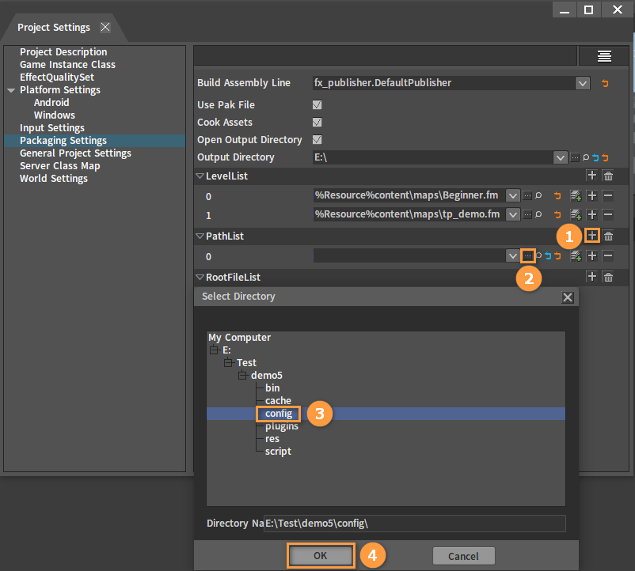
Task: Toggle the Use Pak File checkbox
Action: [317, 104]
